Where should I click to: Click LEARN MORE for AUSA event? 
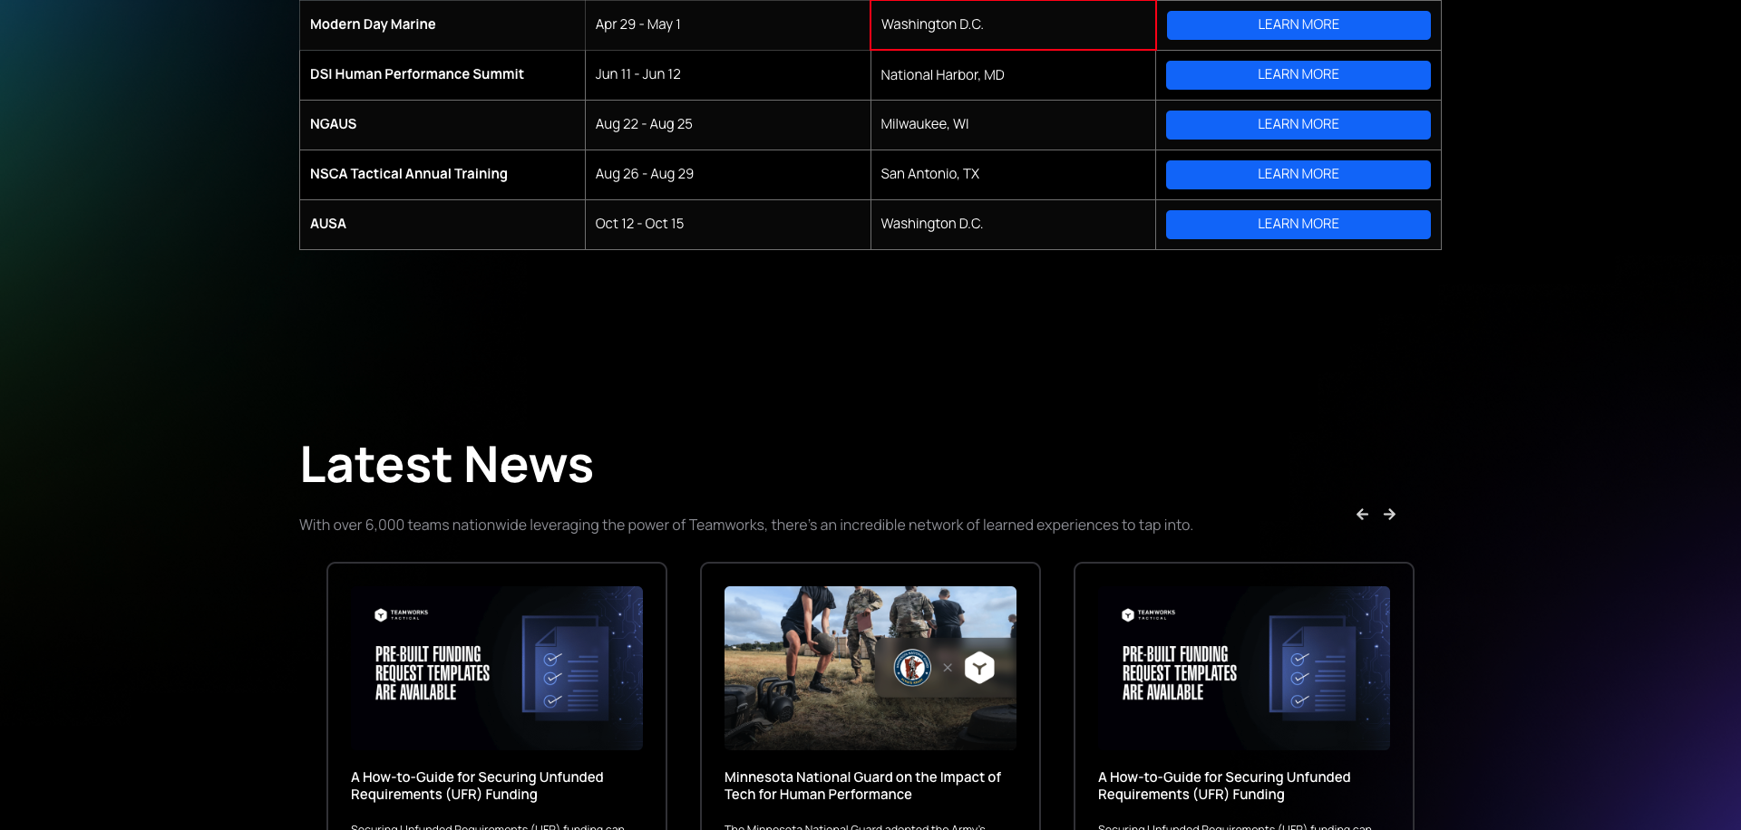pyautogui.click(x=1298, y=224)
